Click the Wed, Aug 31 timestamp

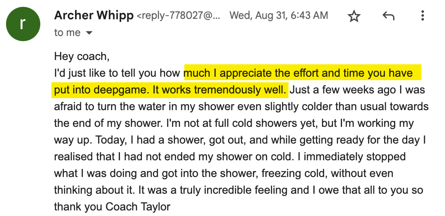[x=279, y=16]
